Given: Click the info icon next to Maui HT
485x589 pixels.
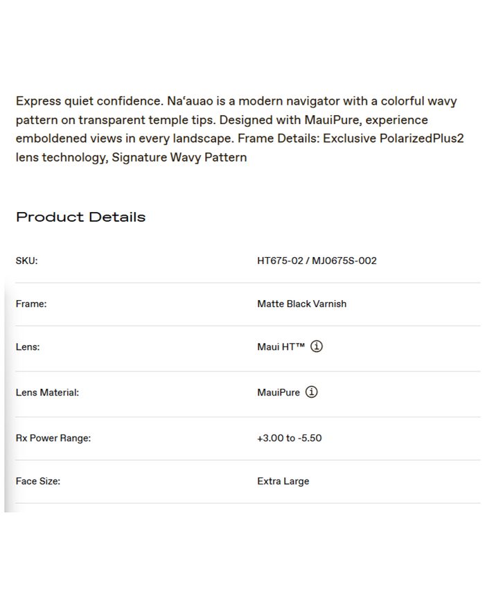Looking at the screenshot, I should 317,346.
